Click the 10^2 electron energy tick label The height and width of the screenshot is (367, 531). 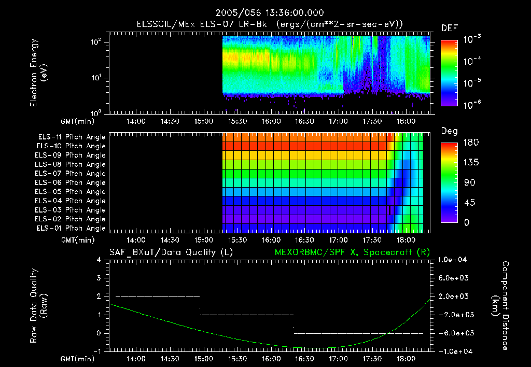(96, 43)
